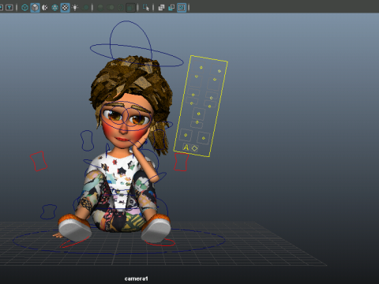
Task: Enable wireframe display mode cube icon
Action: coord(24,7)
